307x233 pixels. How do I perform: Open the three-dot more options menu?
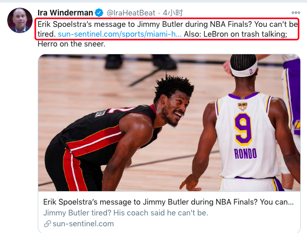click(296, 13)
